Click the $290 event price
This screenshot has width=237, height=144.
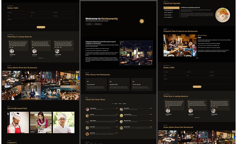pos(199,37)
